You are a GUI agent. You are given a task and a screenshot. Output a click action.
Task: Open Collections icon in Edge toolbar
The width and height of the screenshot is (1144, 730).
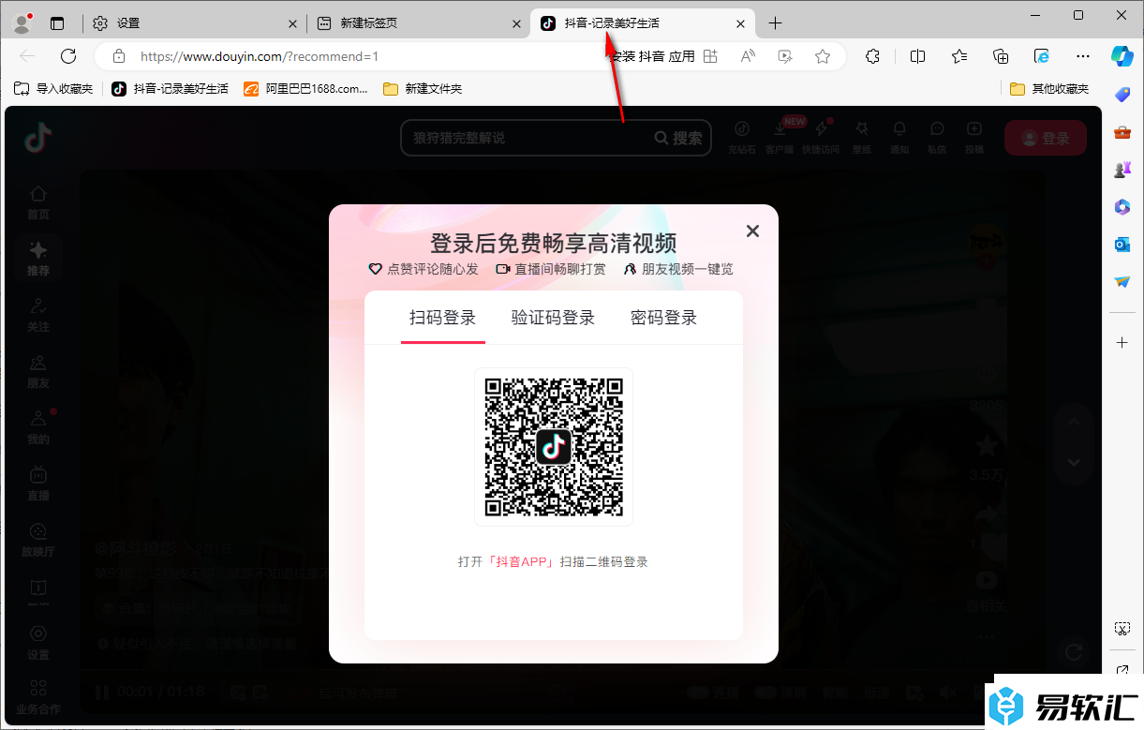tap(1001, 56)
